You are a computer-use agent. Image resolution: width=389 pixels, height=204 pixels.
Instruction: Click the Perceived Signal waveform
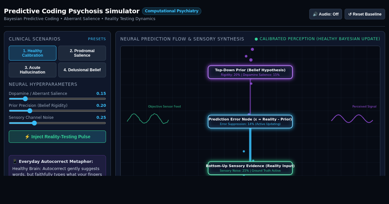coord(352,119)
